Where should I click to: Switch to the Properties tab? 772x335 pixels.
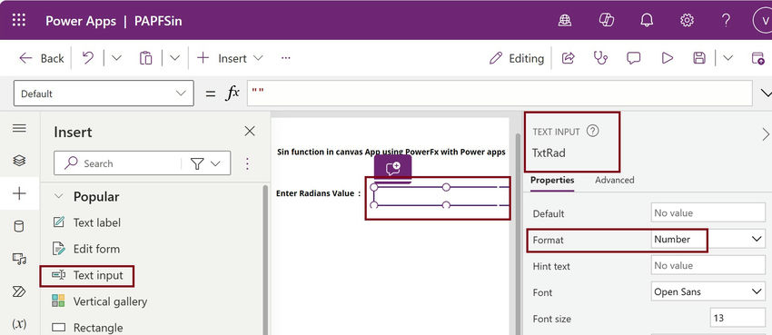(x=552, y=180)
